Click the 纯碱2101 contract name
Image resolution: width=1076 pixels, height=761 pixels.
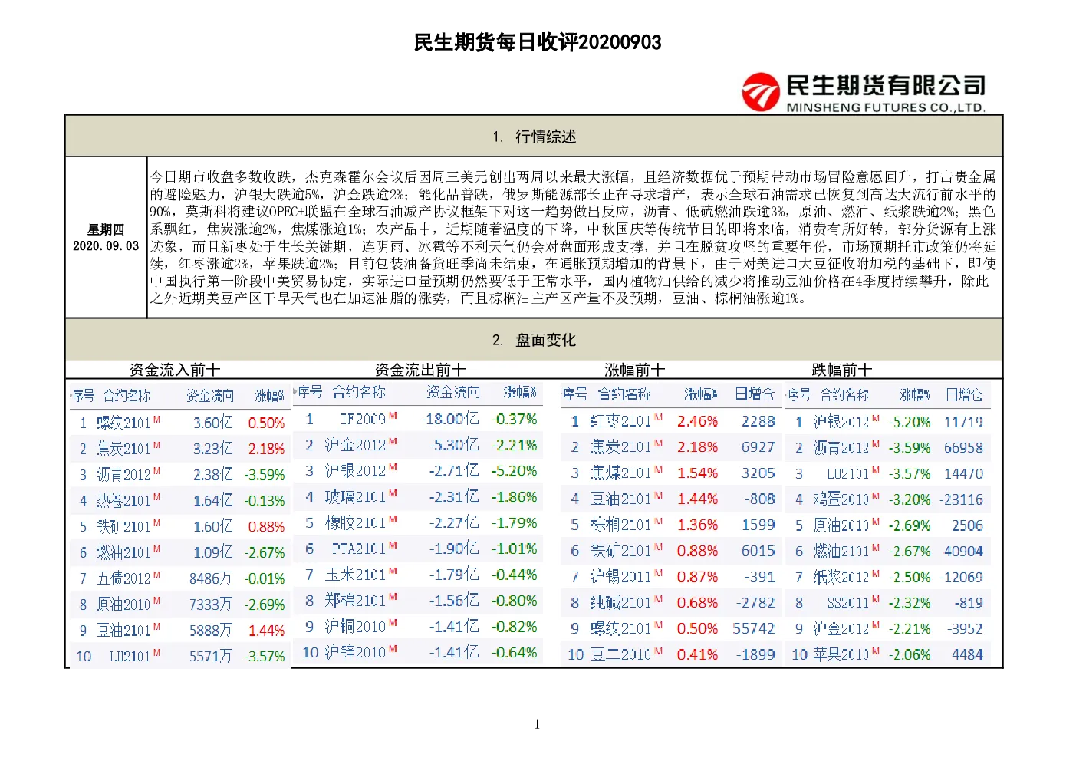pos(620,603)
